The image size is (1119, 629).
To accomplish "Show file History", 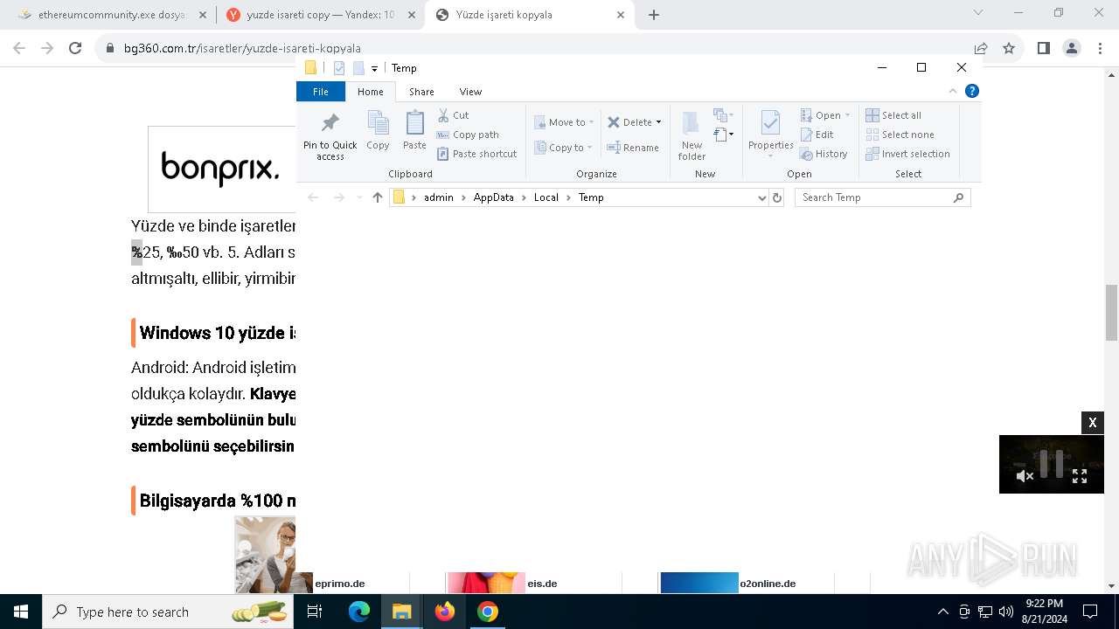I will (824, 154).
